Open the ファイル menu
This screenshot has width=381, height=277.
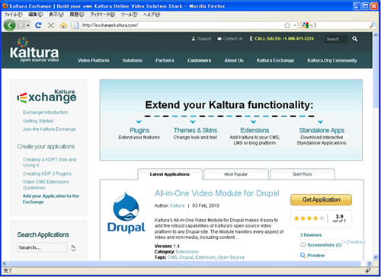coord(13,14)
